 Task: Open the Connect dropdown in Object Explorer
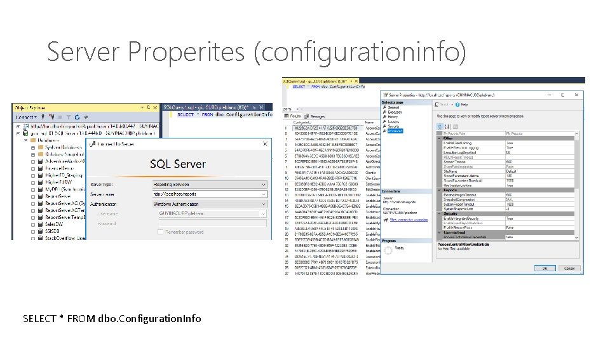(25, 117)
